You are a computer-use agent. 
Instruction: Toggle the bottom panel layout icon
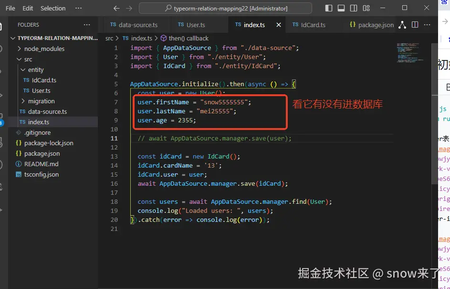coord(341,8)
